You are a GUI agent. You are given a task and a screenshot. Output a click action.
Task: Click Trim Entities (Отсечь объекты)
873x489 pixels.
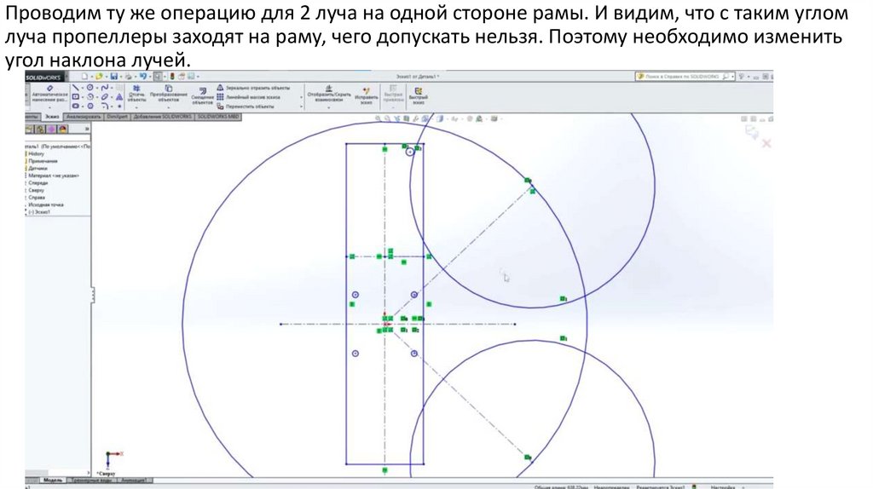point(136,94)
